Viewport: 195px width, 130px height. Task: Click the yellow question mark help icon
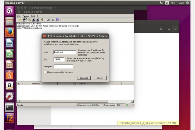click(42, 20)
